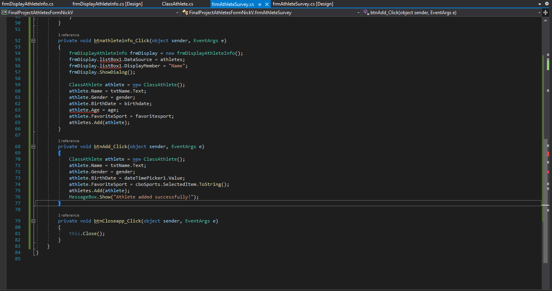Toggle outlining for btnCloseapp_Click method

click(x=33, y=221)
